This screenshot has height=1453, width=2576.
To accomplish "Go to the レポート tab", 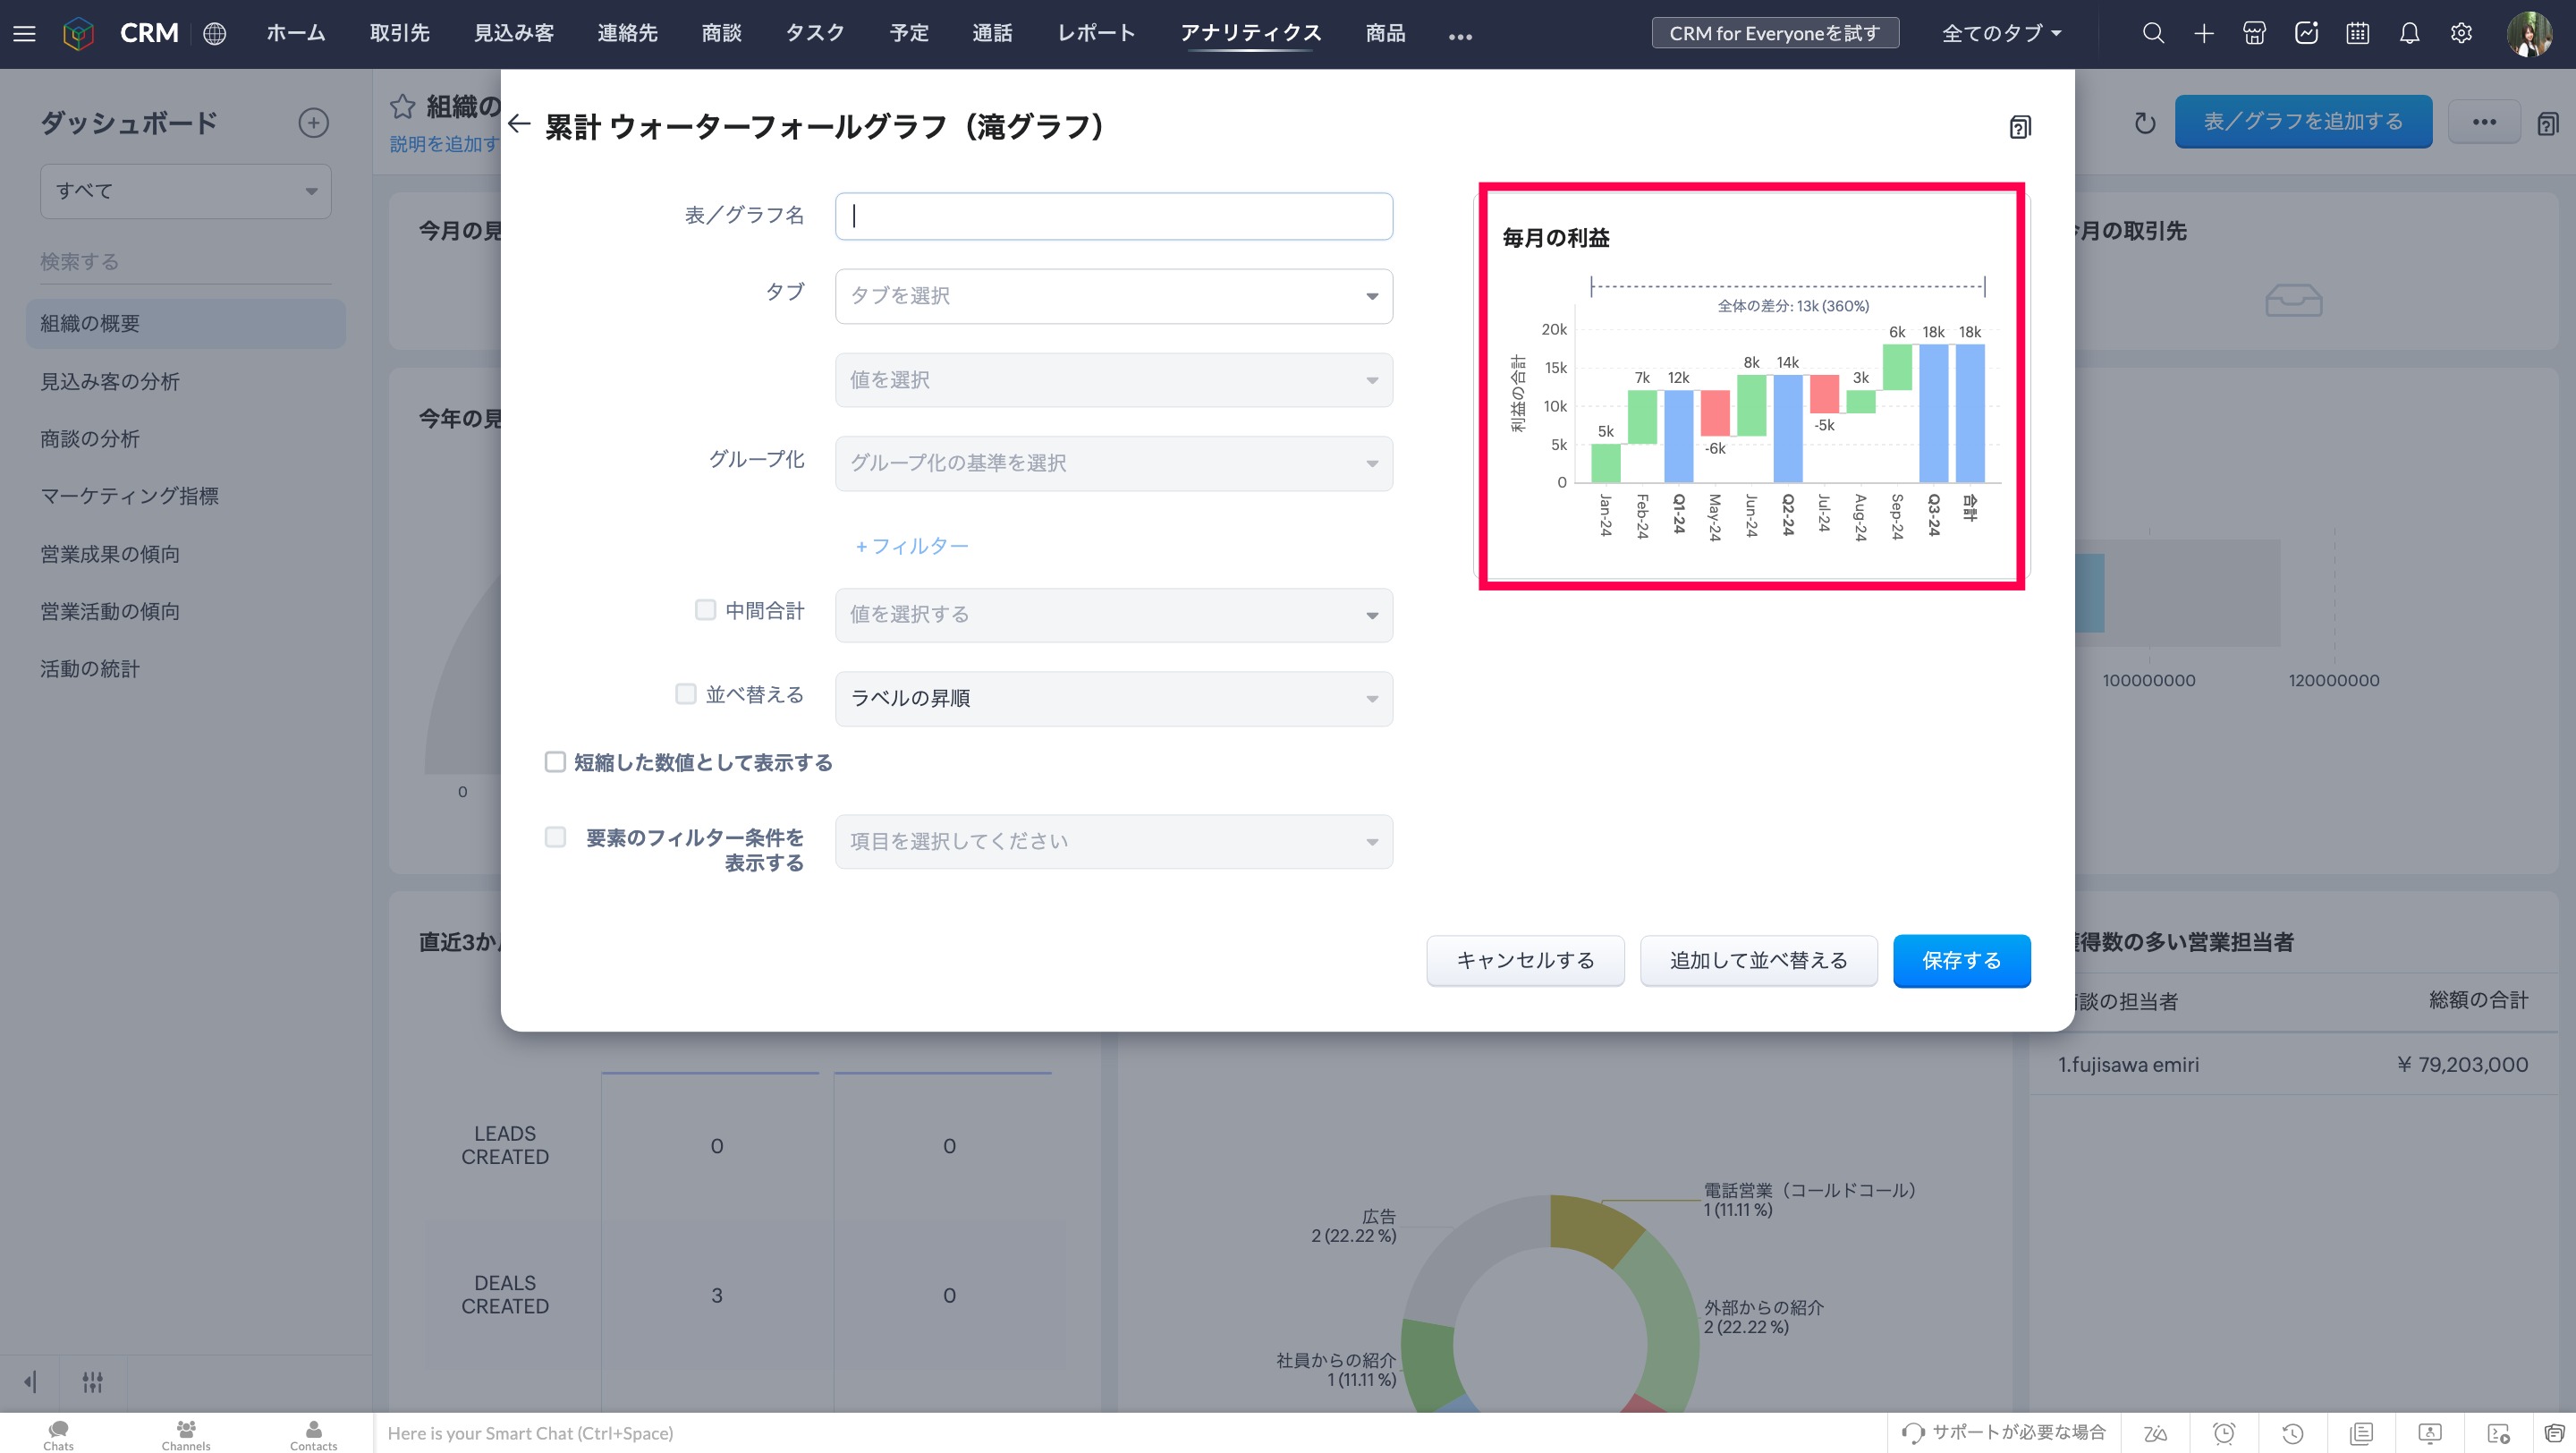I will point(1096,33).
